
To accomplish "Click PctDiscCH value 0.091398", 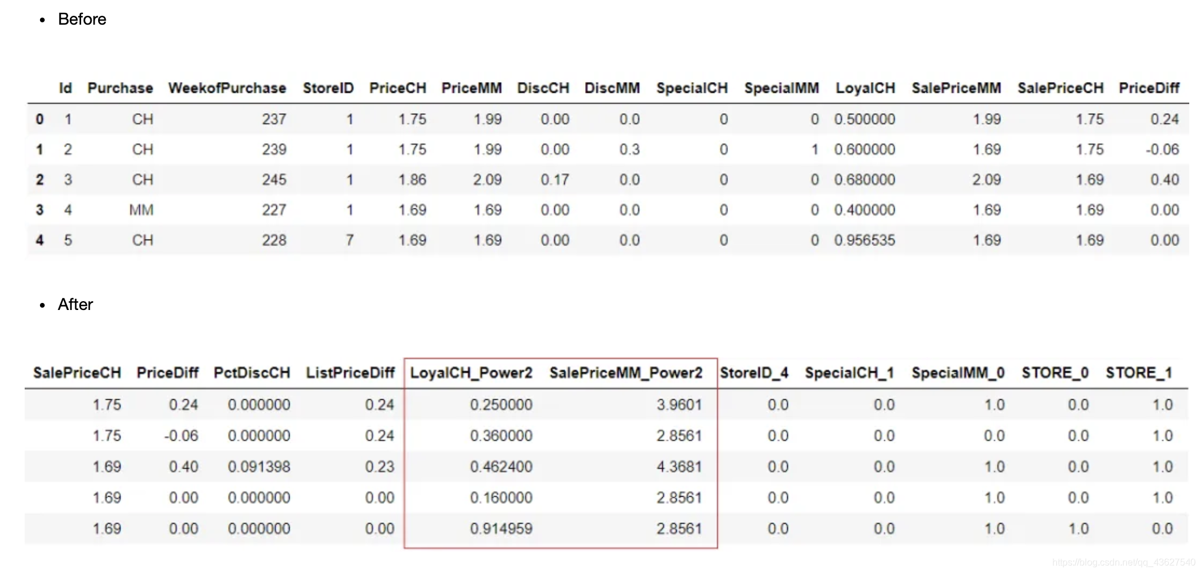I will [x=259, y=467].
